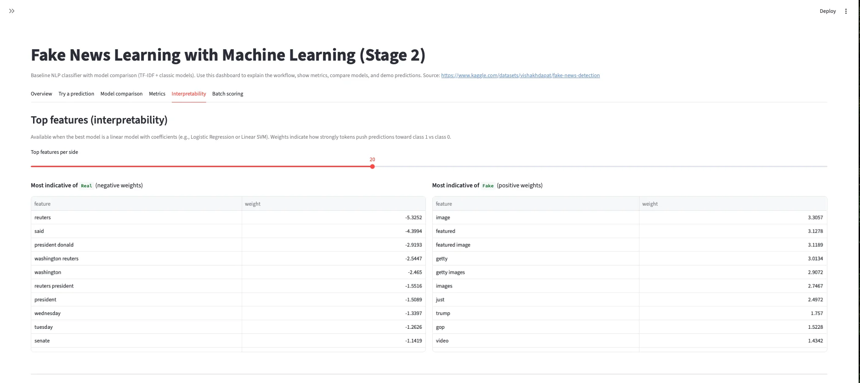Screen dimensions: 860x383
Task: Click the 1.757 weight cell
Action: pyautogui.click(x=733, y=313)
